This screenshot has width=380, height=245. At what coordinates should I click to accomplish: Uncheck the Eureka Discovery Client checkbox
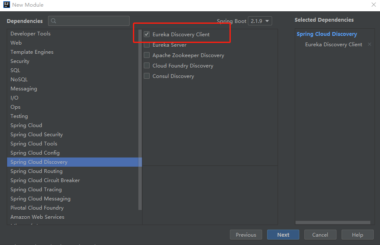[147, 35]
